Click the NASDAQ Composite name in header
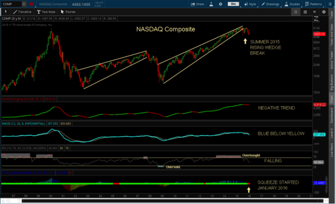The image size is (335, 204). pos(53,4)
